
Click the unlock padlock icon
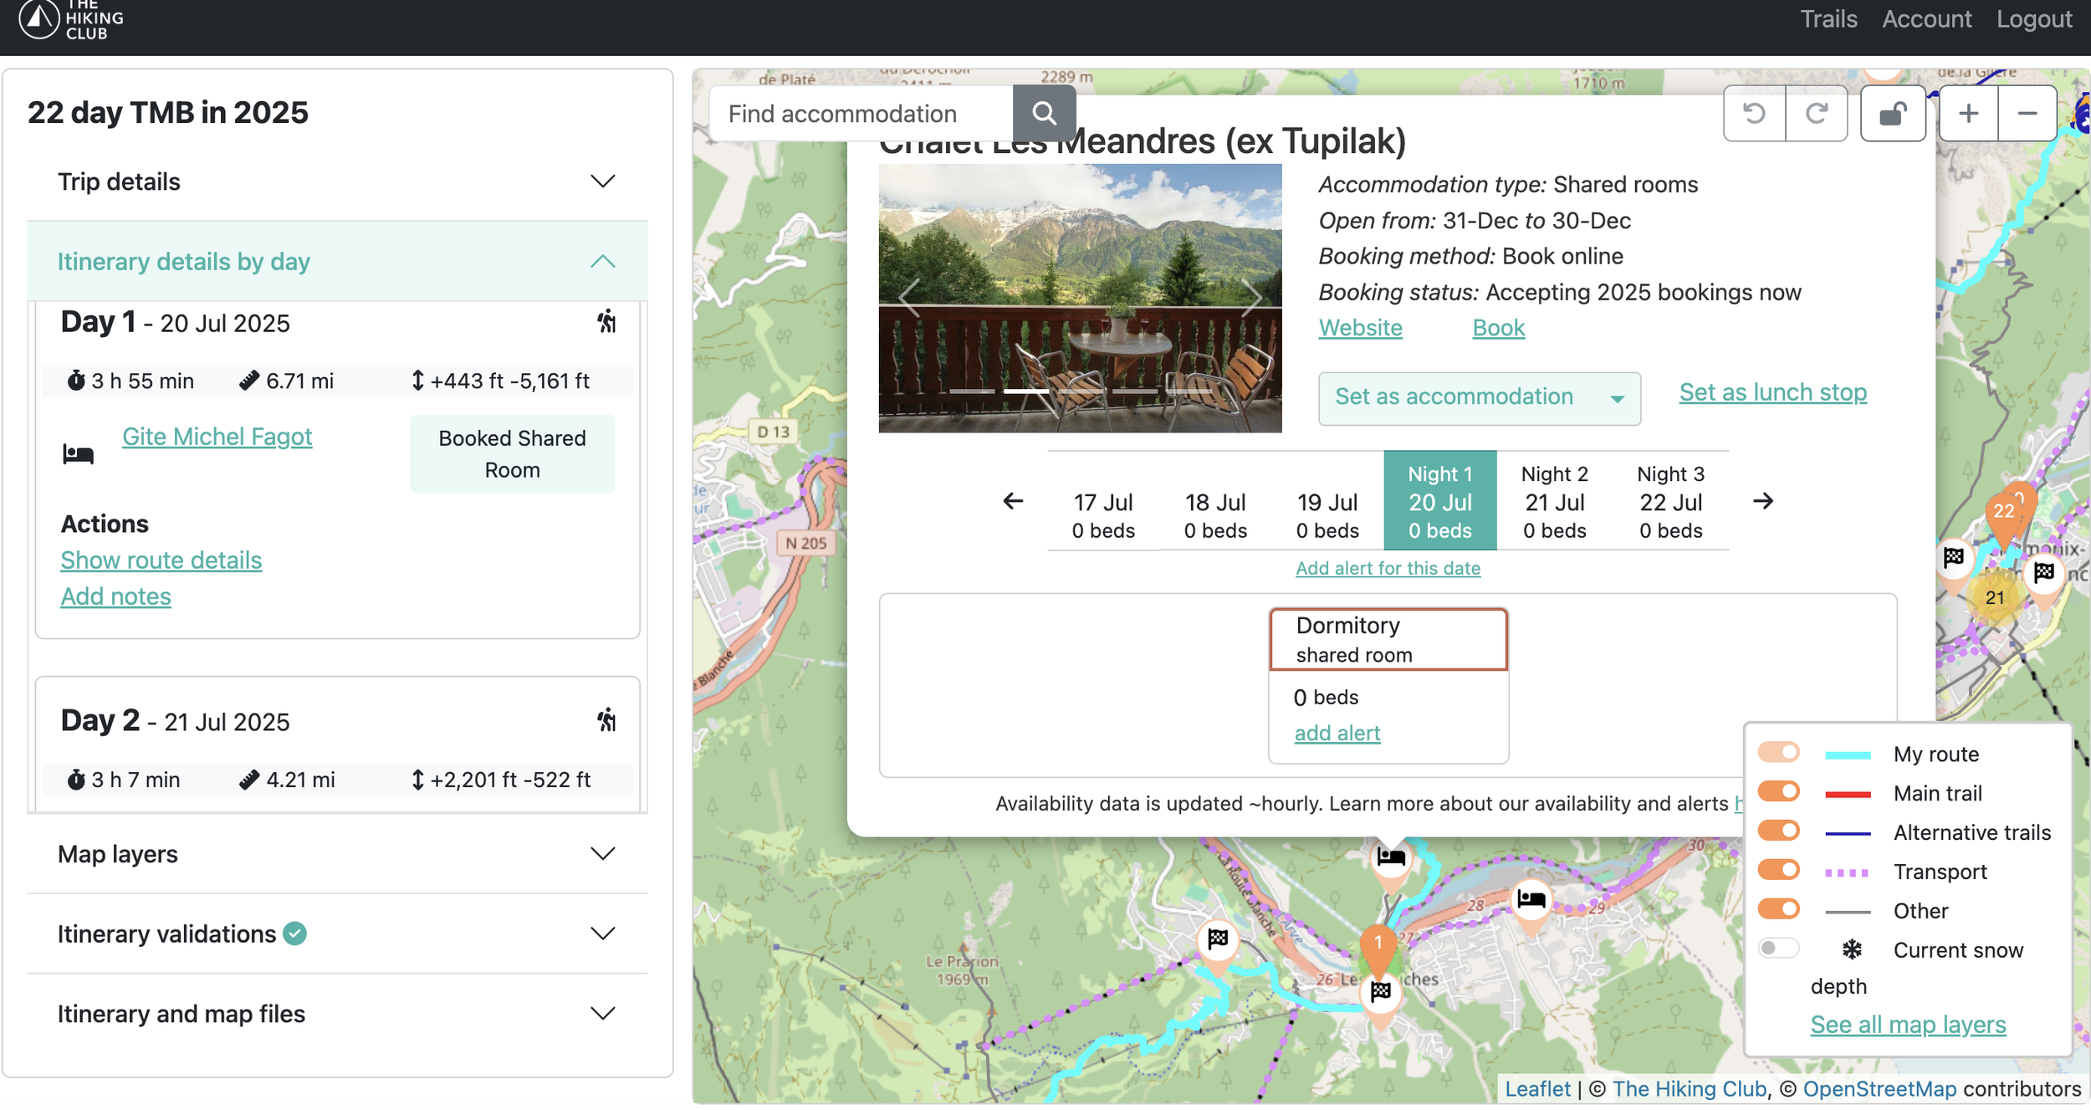[x=1892, y=113]
